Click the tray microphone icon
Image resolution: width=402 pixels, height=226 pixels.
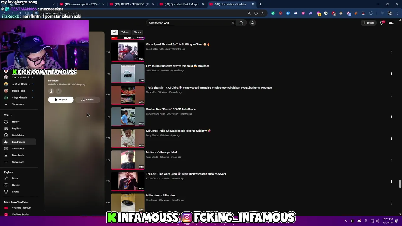(366, 221)
